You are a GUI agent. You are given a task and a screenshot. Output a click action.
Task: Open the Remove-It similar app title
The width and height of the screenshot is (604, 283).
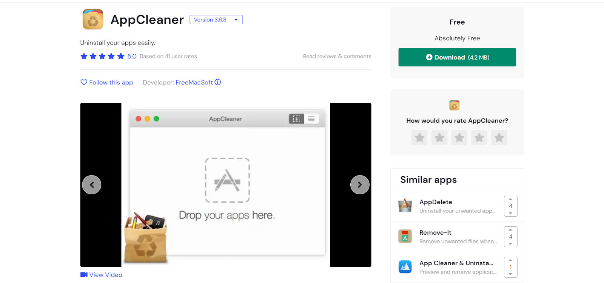[435, 232]
